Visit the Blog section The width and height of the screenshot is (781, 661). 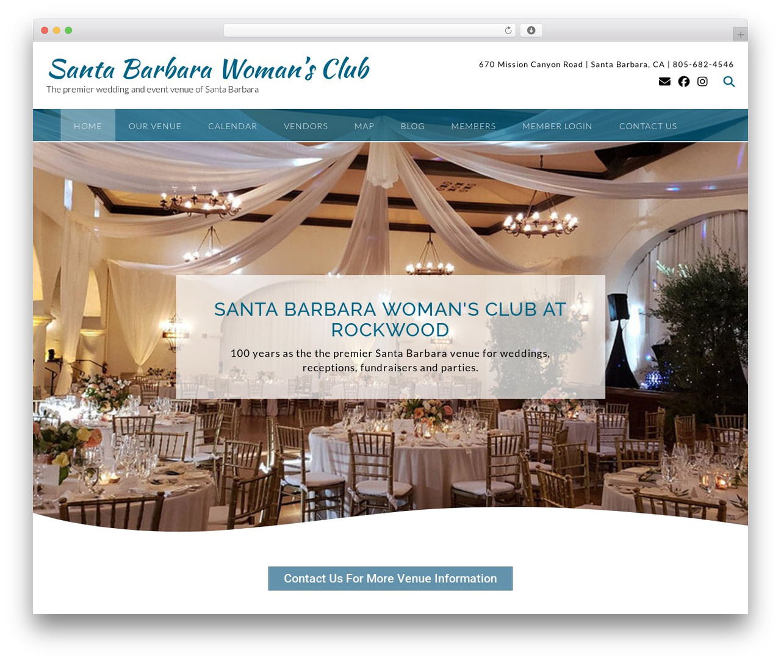pyautogui.click(x=412, y=126)
